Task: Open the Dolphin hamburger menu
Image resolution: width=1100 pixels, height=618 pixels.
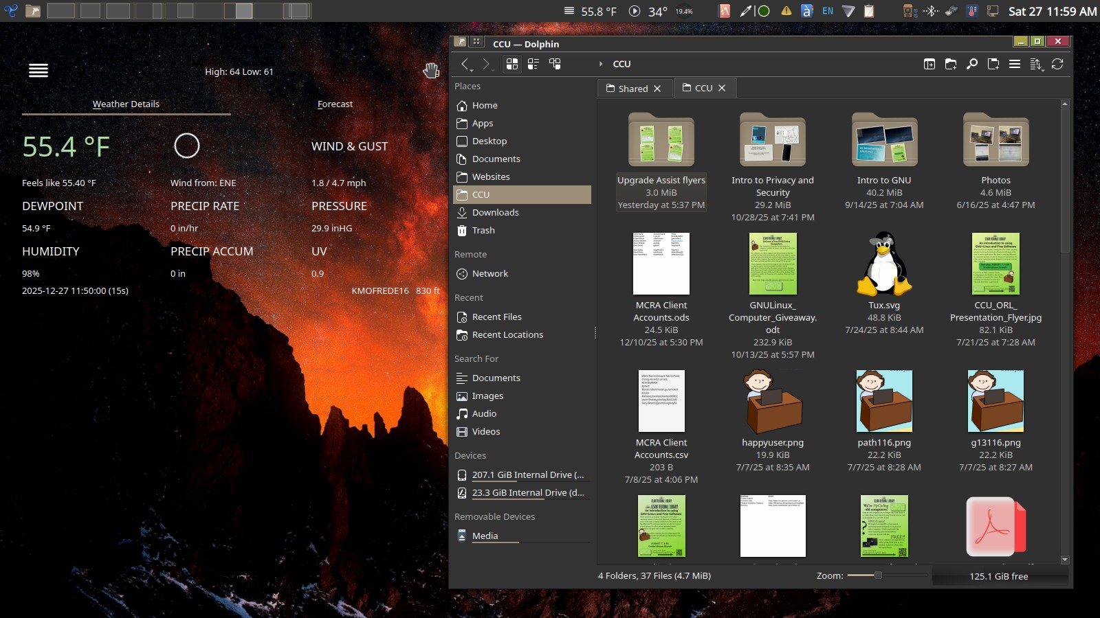Action: [1015, 64]
